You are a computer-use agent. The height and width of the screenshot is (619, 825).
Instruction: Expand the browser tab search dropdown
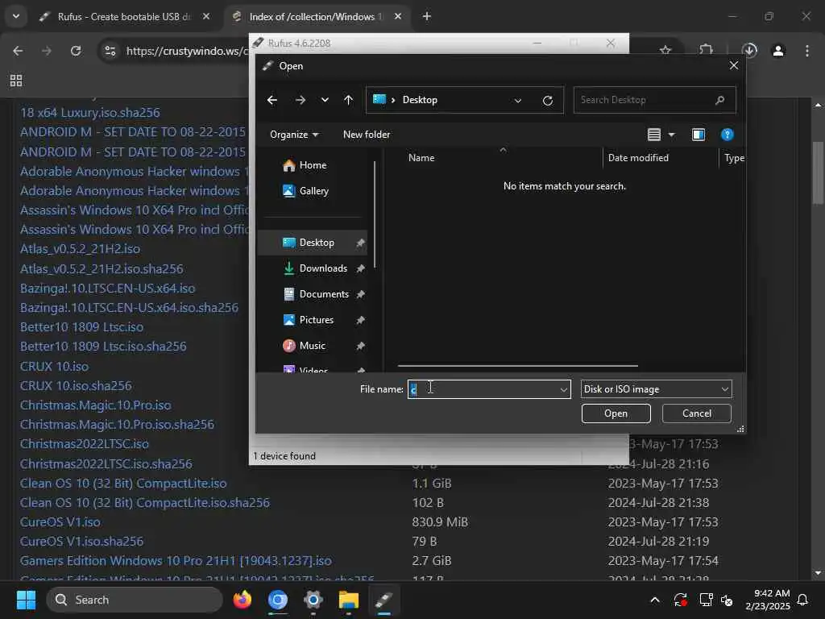click(x=16, y=16)
